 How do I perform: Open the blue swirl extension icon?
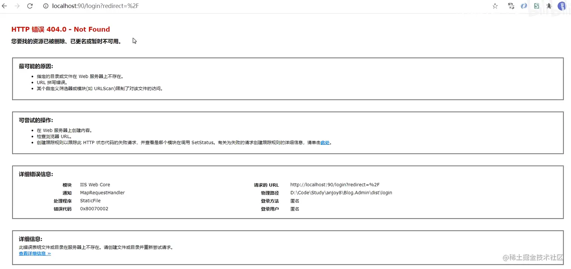(524, 6)
